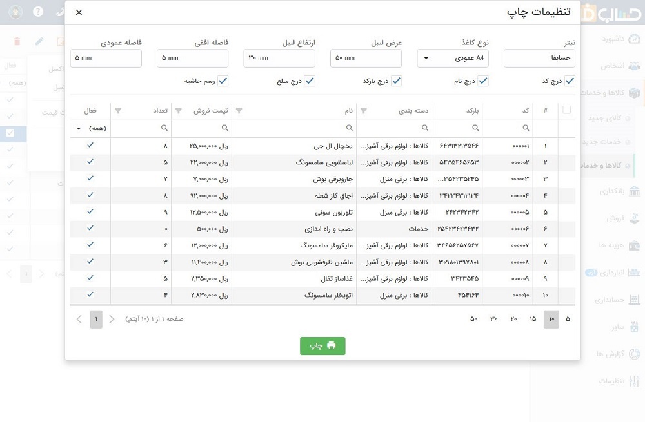Set page size to ۱۰ items
Viewport: 645px width, 422px height.
point(551,320)
